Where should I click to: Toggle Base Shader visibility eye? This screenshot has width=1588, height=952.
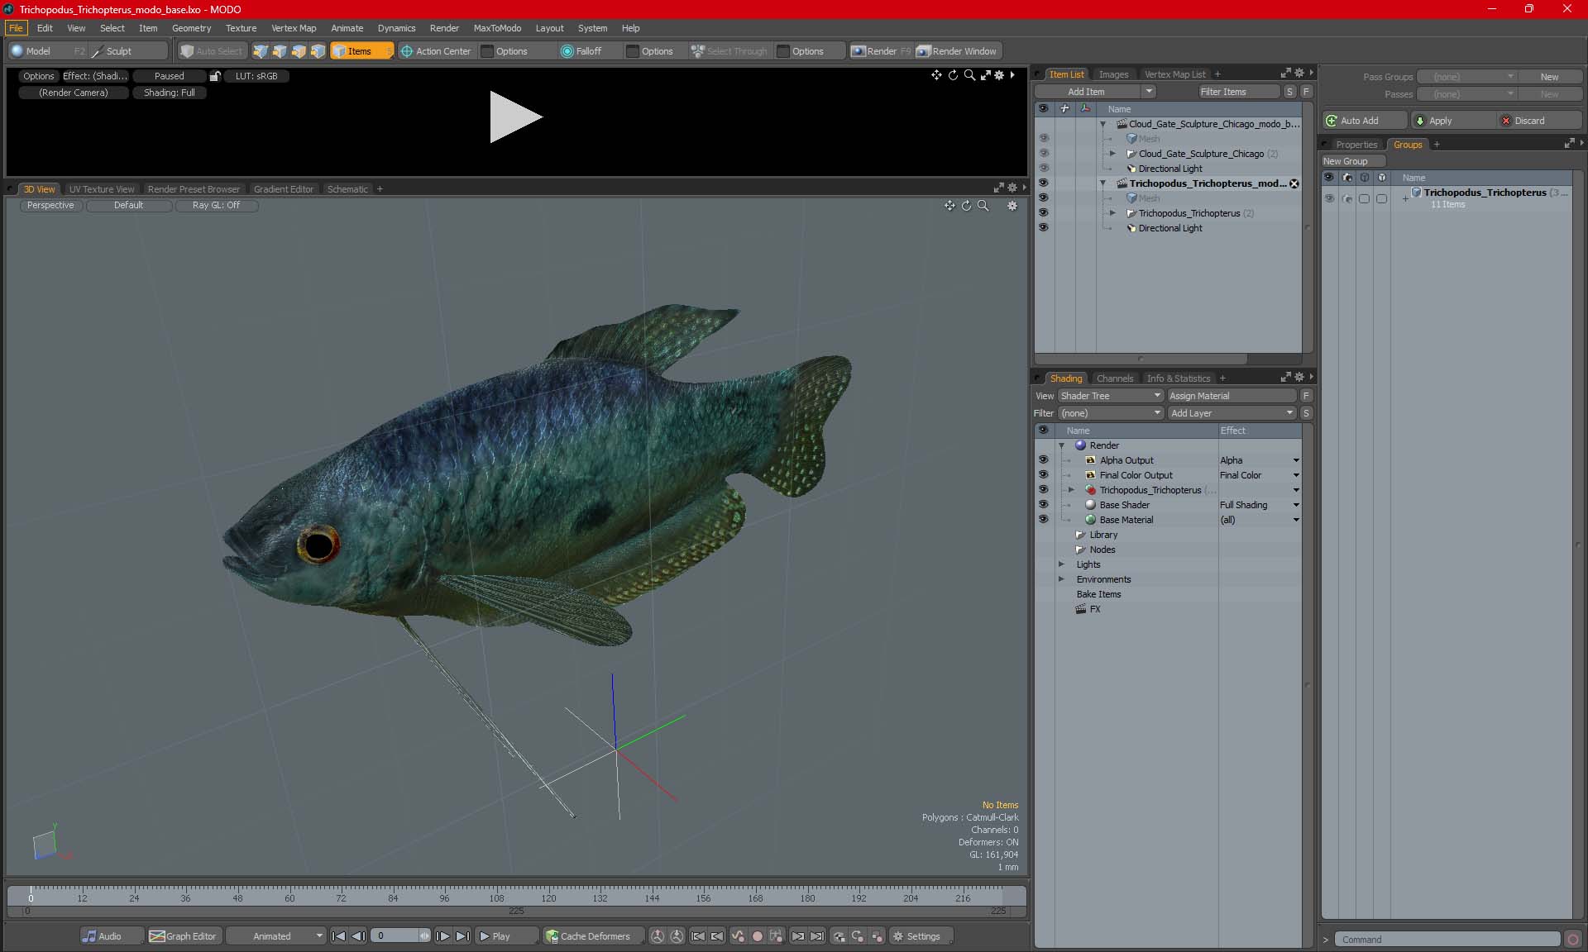tap(1043, 505)
